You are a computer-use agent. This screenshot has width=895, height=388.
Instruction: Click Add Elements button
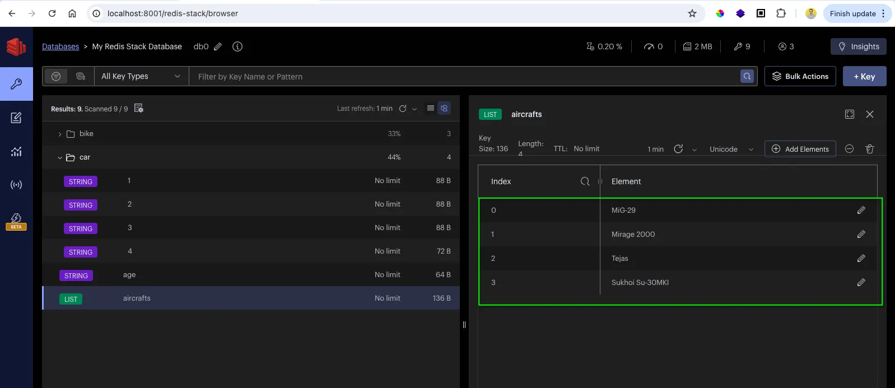pyautogui.click(x=800, y=149)
